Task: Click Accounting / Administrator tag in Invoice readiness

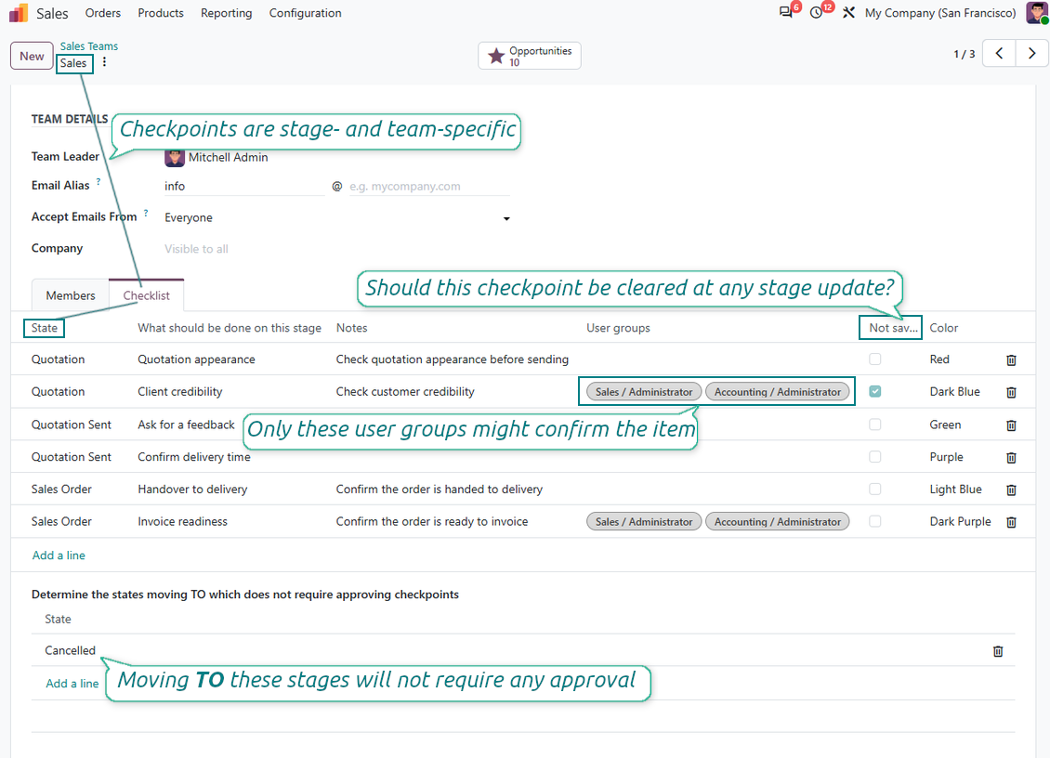Action: pyautogui.click(x=778, y=522)
